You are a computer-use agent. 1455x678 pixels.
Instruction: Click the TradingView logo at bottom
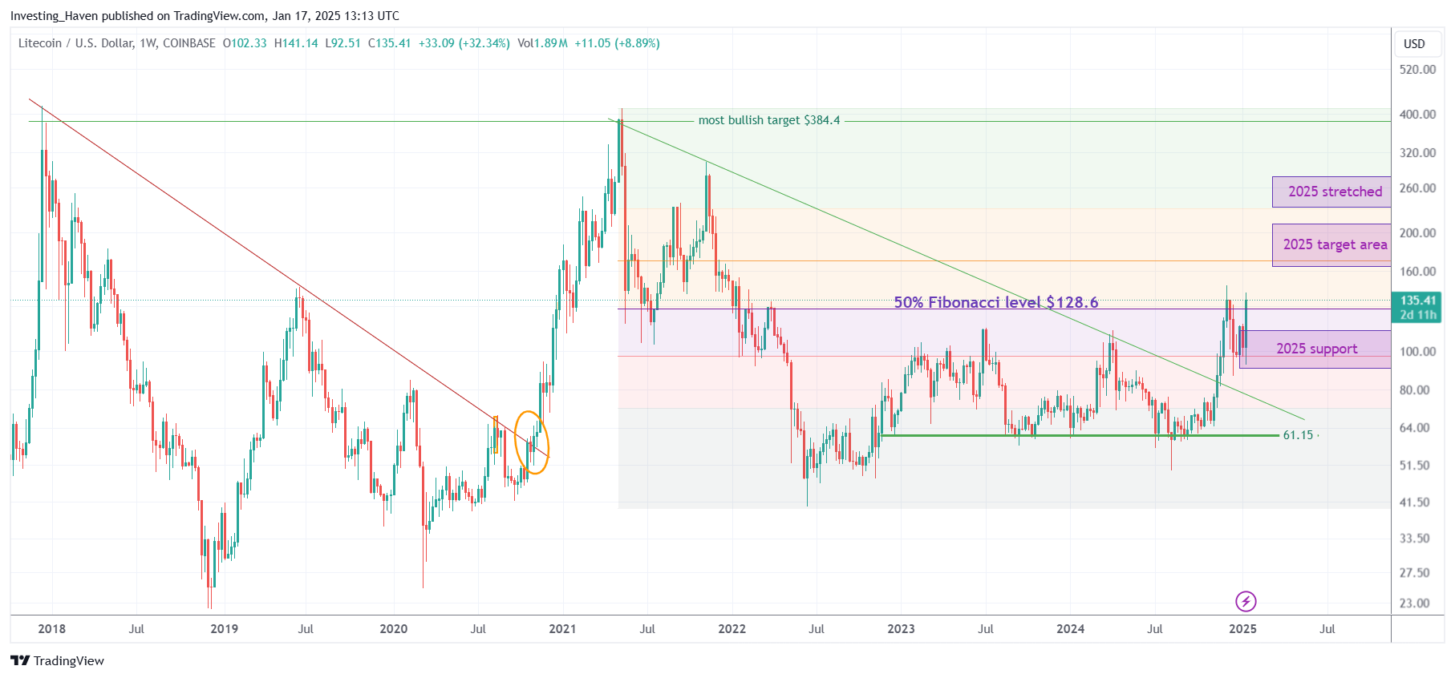tap(57, 660)
